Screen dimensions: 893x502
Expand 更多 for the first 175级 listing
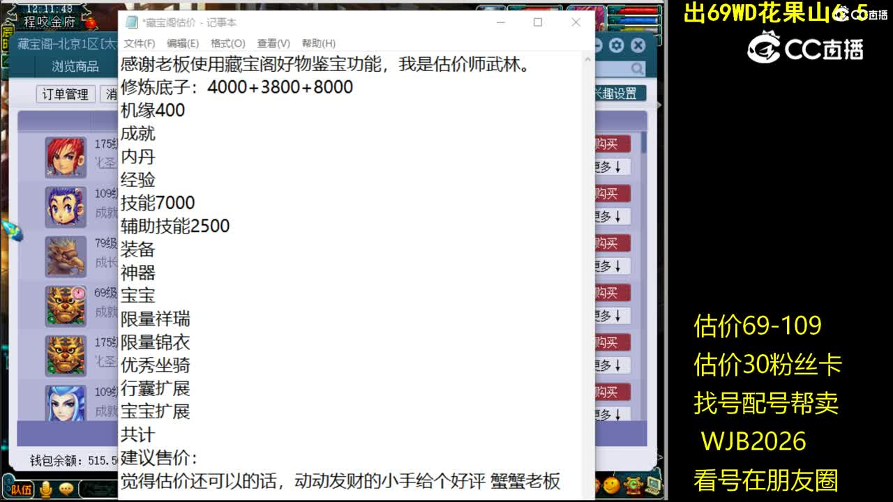pyautogui.click(x=613, y=167)
